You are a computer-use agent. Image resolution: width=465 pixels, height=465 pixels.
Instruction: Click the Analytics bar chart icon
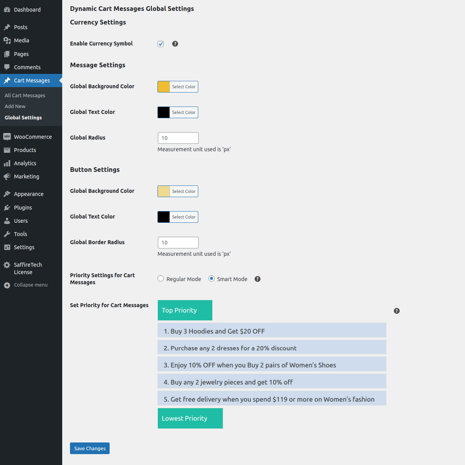click(7, 163)
